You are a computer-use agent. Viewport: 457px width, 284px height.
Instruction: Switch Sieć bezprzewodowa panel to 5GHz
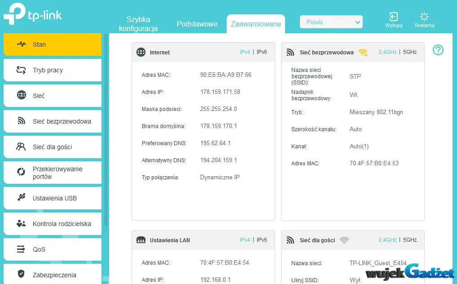pos(410,52)
